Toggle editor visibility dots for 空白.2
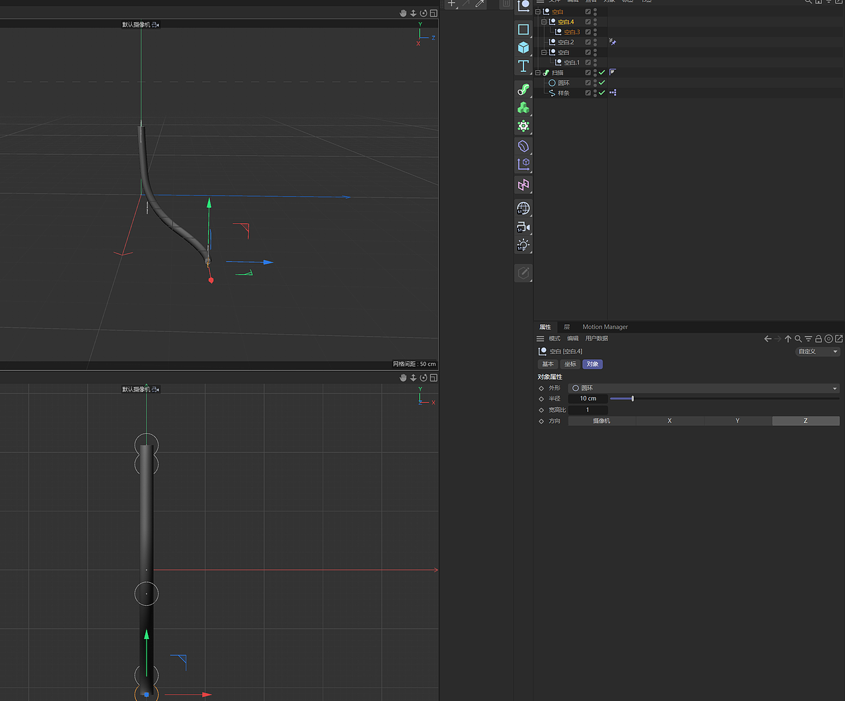 pos(595,42)
